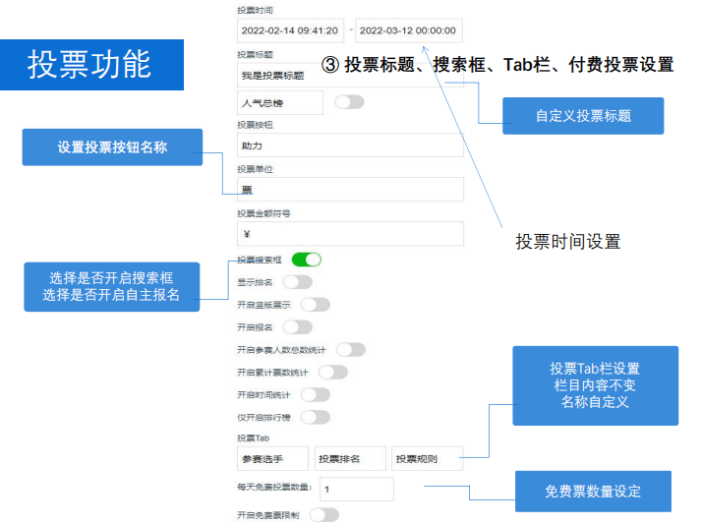The image size is (702, 525).
Task: Click the 投票单位 input field
Action: tap(349, 190)
